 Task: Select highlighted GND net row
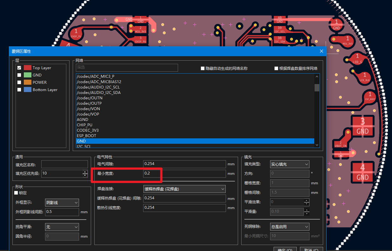click(195, 141)
